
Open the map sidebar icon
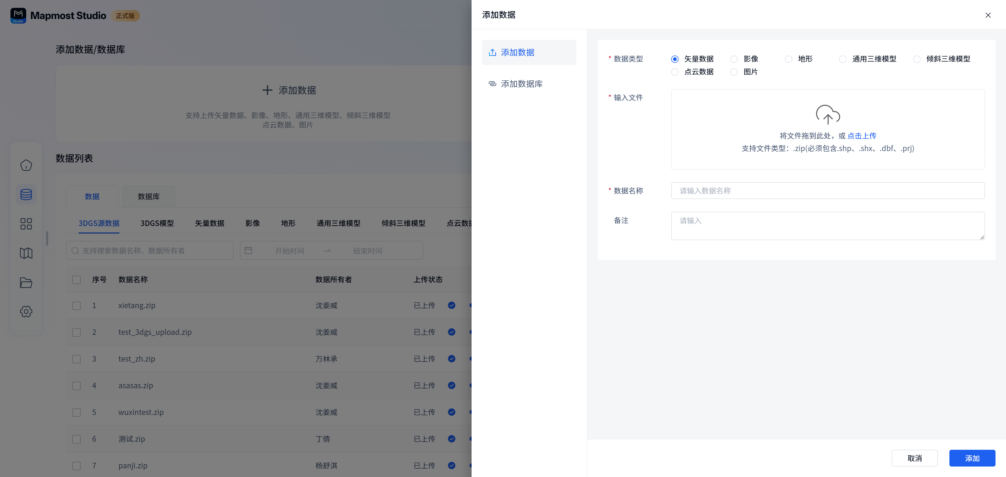[x=26, y=253]
